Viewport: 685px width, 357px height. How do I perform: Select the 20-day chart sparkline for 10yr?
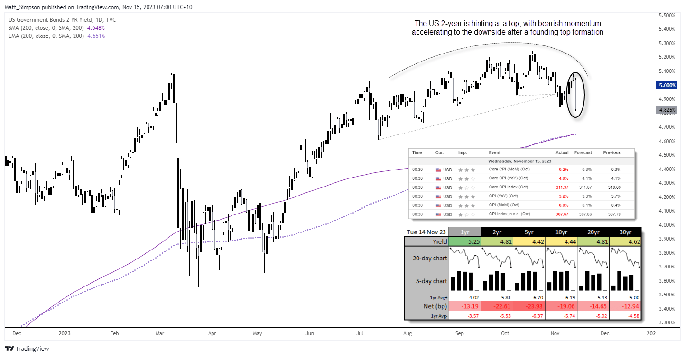(x=561, y=259)
